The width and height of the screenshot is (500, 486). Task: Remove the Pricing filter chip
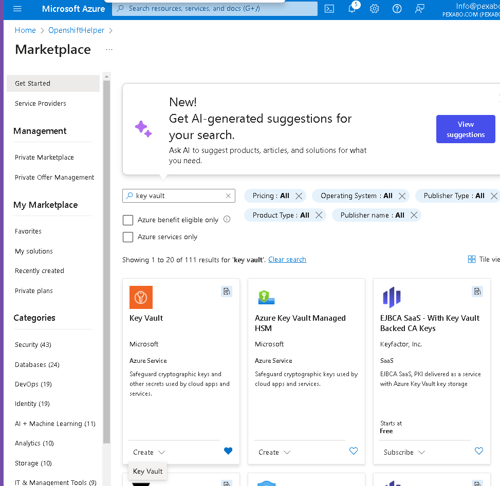pyautogui.click(x=299, y=196)
